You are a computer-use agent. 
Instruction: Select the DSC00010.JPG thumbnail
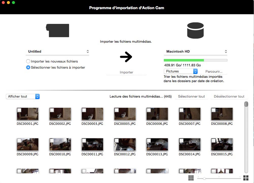pos(60,144)
